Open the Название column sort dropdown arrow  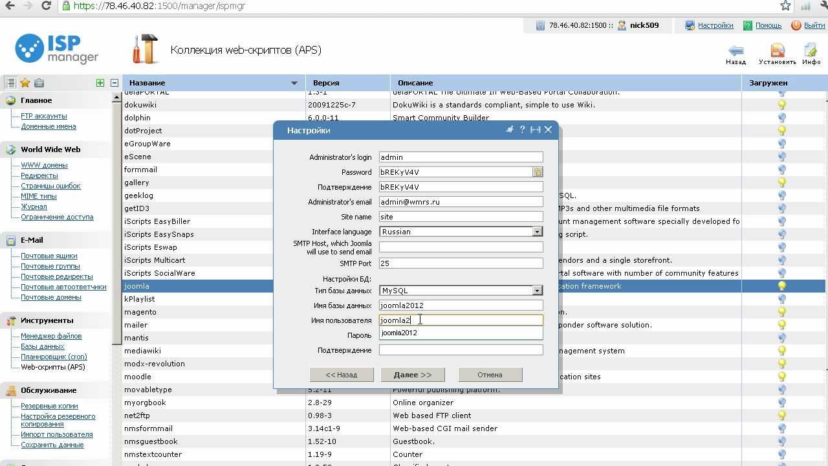click(x=294, y=83)
